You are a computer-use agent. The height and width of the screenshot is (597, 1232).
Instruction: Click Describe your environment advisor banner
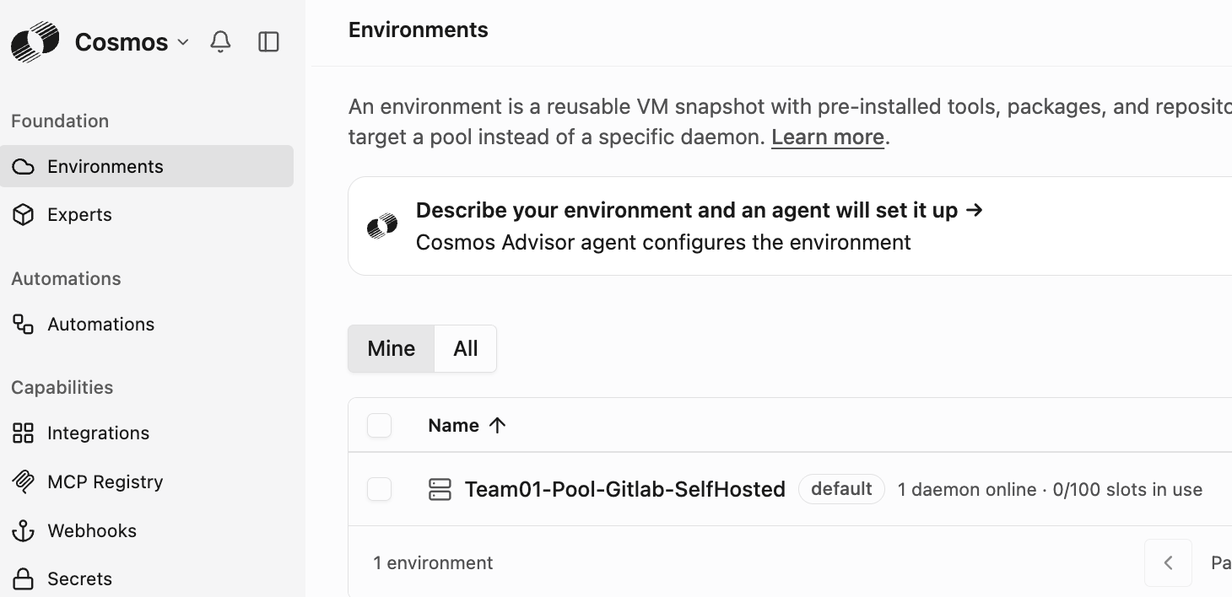[x=790, y=226]
